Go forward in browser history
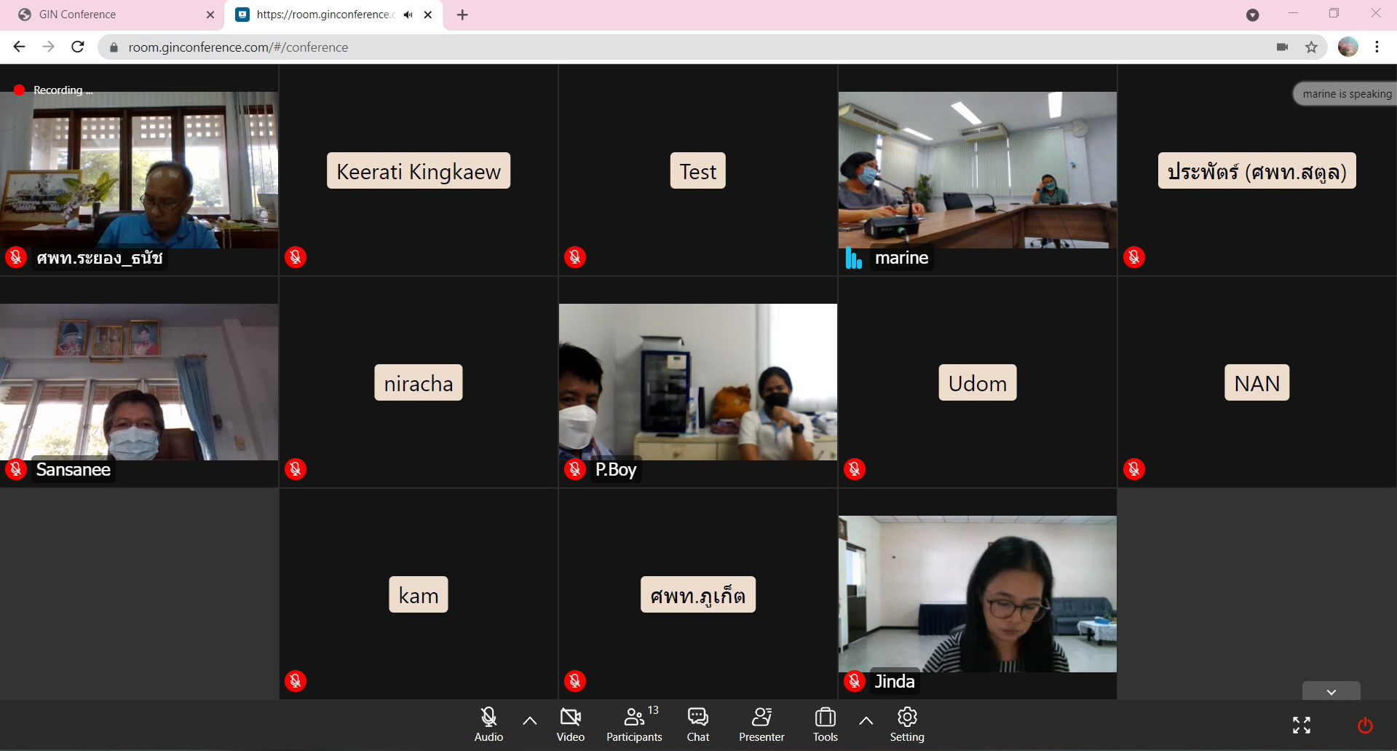The width and height of the screenshot is (1397, 751). click(x=49, y=47)
